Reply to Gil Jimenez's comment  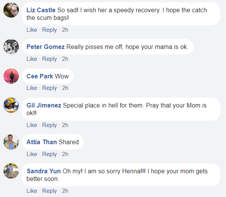[x=49, y=125]
